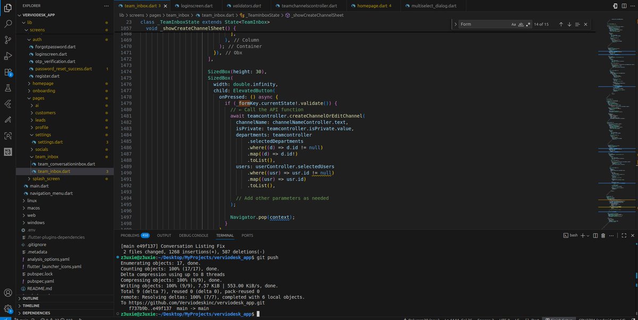Open the Run and Debug panel
The height and width of the screenshot is (320, 638).
coord(7,57)
